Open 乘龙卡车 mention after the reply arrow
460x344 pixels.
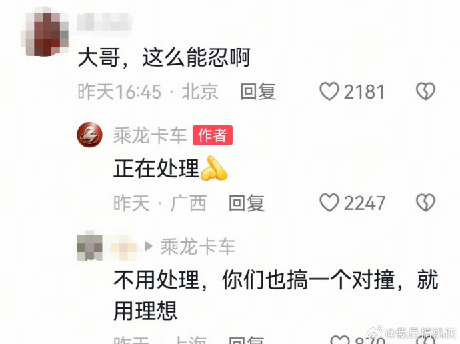click(x=198, y=247)
